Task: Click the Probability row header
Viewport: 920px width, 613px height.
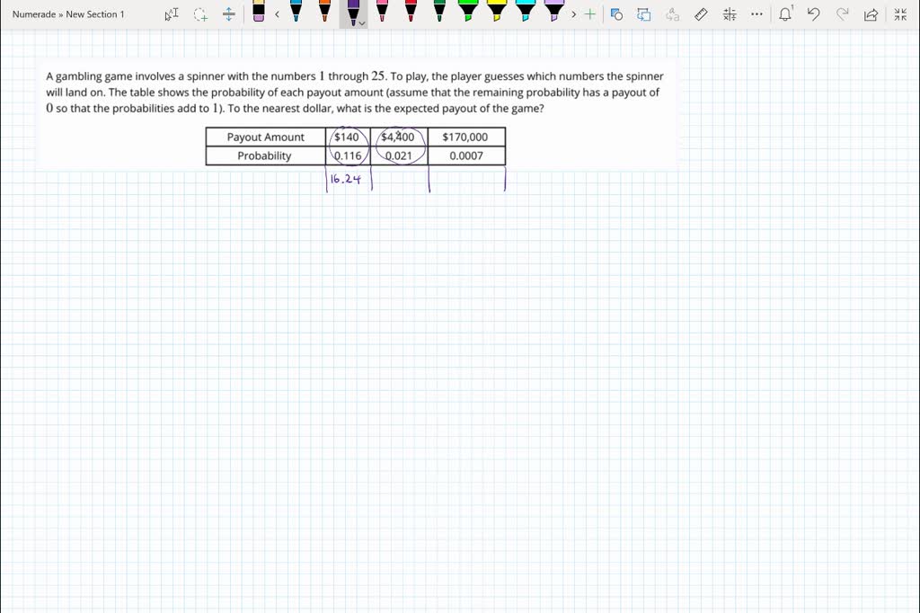Action: point(264,155)
